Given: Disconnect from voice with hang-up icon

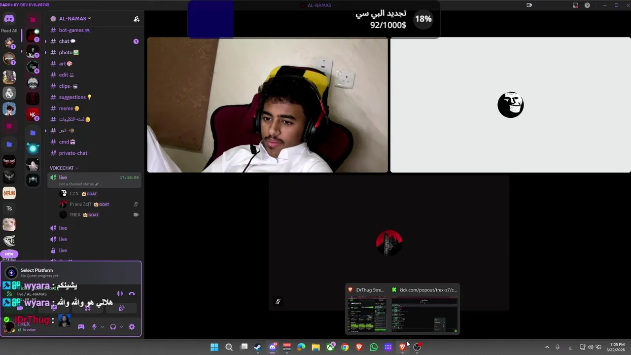Looking at the screenshot, I should (132, 294).
